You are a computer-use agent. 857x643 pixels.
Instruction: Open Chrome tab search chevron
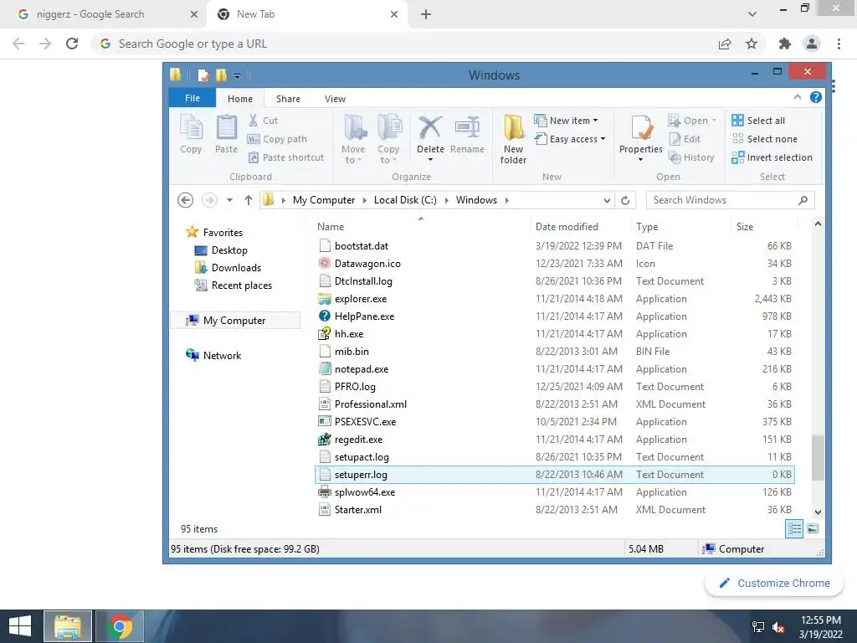[x=752, y=14]
